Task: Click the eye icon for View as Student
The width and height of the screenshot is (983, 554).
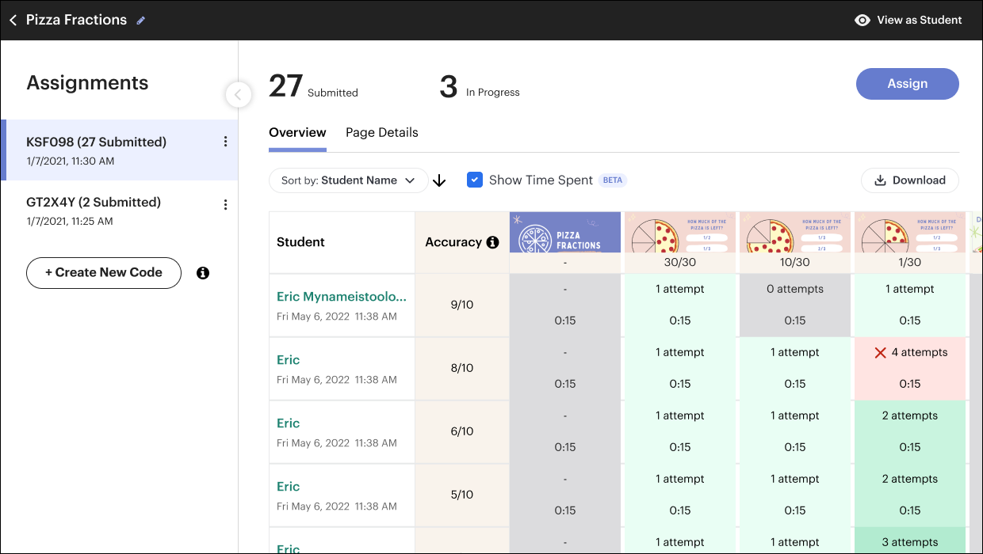Action: (863, 21)
